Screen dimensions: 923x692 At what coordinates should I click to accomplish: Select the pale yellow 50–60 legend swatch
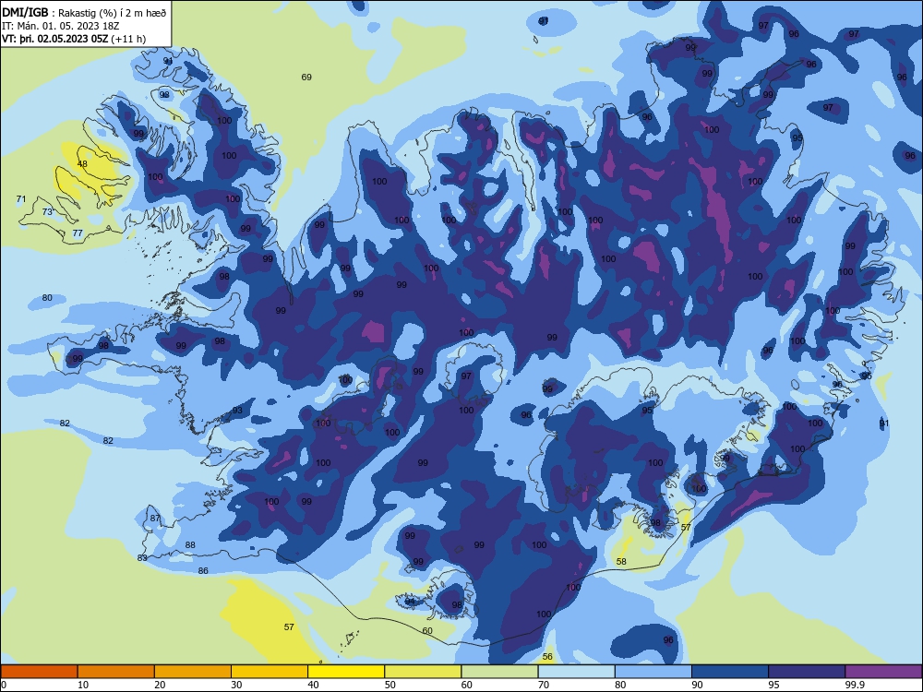(x=423, y=672)
